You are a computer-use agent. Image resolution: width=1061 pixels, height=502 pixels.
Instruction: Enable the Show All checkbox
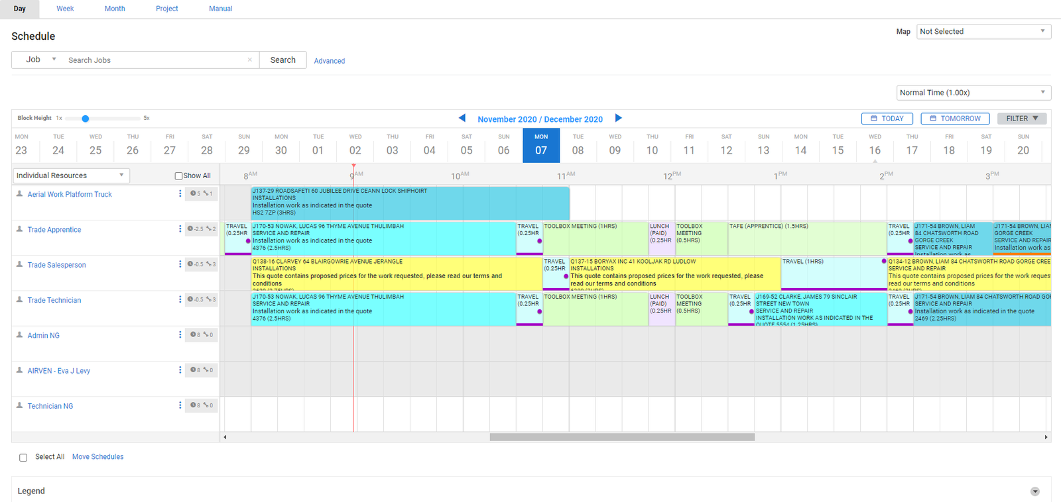178,176
